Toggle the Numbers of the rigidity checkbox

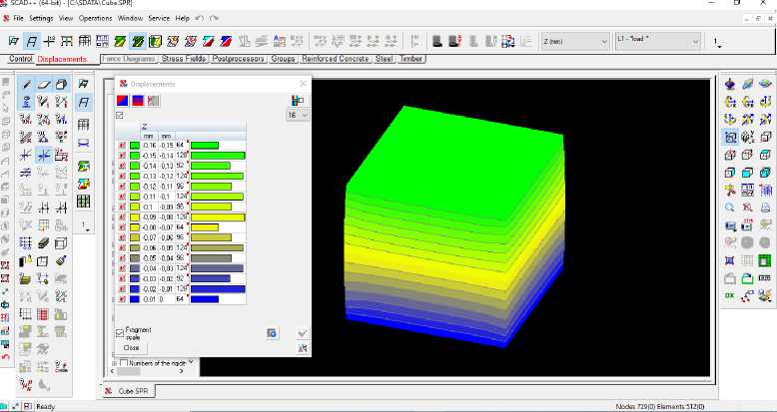124,363
